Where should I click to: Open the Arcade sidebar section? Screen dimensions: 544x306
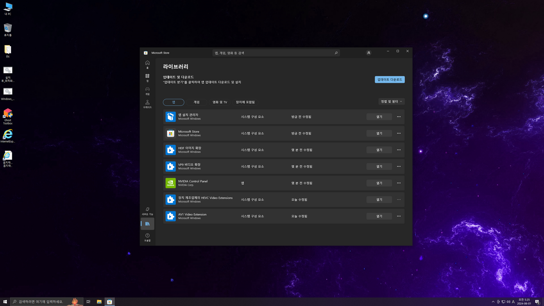pyautogui.click(x=147, y=104)
